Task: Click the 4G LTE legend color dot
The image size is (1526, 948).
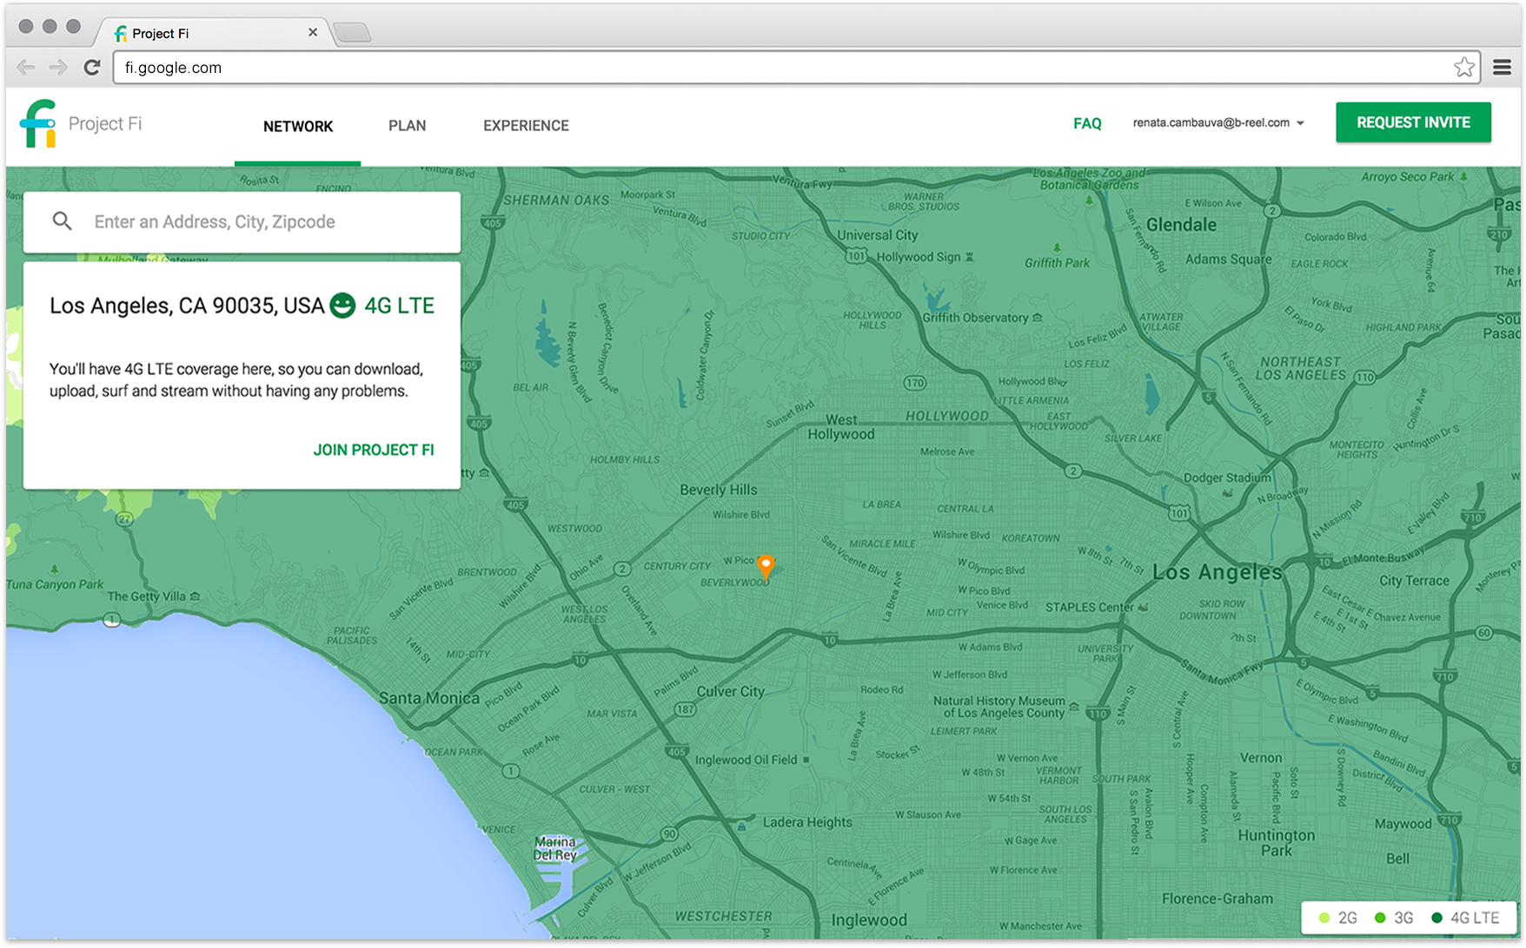Action: tap(1436, 918)
